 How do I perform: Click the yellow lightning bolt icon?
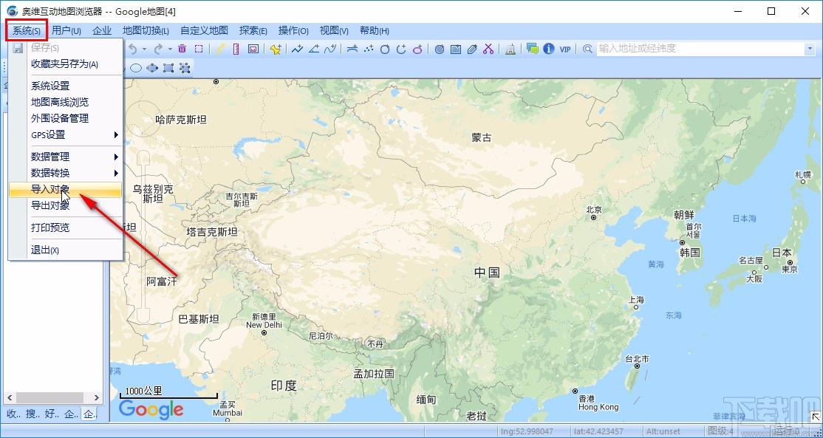tap(220, 49)
